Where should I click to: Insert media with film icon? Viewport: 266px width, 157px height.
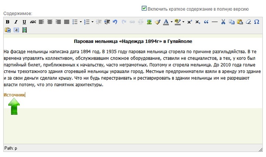click(25, 30)
